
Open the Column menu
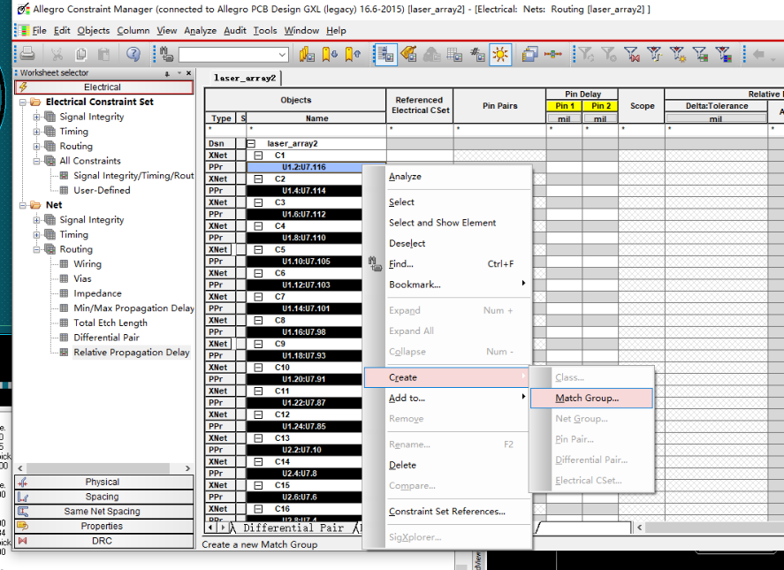pos(133,31)
